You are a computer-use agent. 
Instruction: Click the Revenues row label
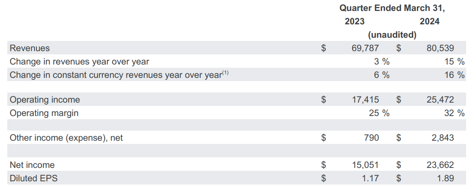tap(30, 48)
